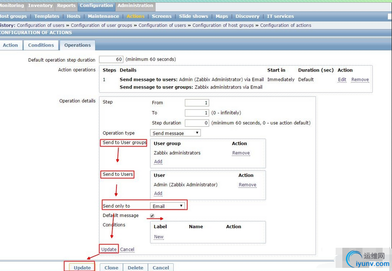The width and height of the screenshot is (392, 271).
Task: Select 'Default' in Duration column
Action: [306, 79]
